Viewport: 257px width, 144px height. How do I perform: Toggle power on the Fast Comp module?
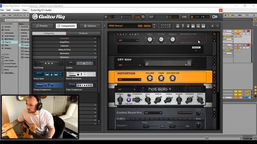(214, 34)
